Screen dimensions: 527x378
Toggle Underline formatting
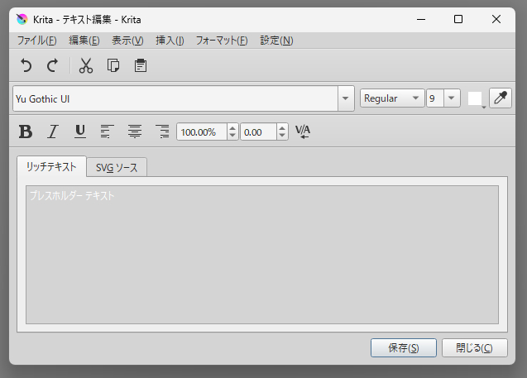click(80, 132)
